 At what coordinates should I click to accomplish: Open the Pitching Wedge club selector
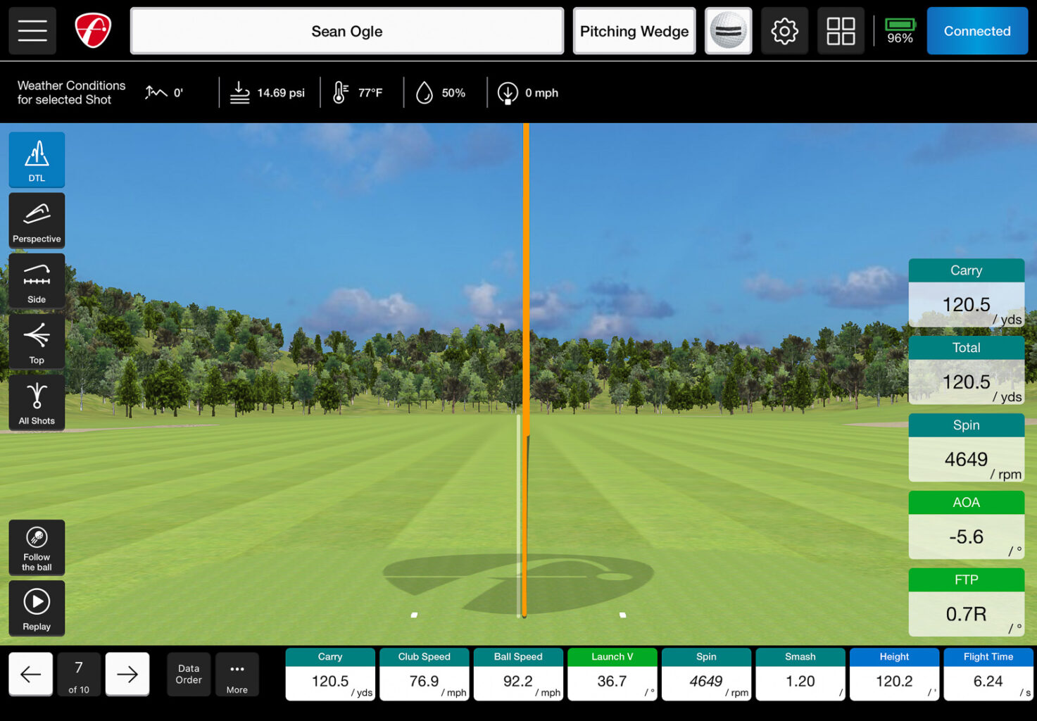pos(633,30)
